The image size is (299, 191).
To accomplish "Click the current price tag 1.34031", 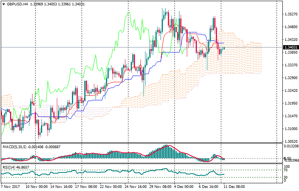I will [x=290, y=47].
